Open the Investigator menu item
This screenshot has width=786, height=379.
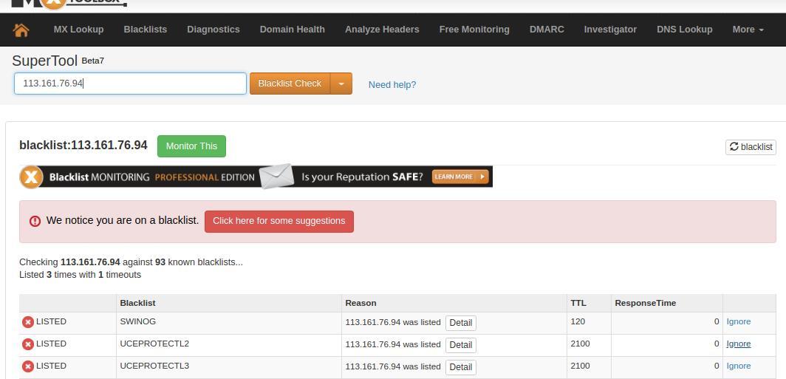click(x=610, y=30)
